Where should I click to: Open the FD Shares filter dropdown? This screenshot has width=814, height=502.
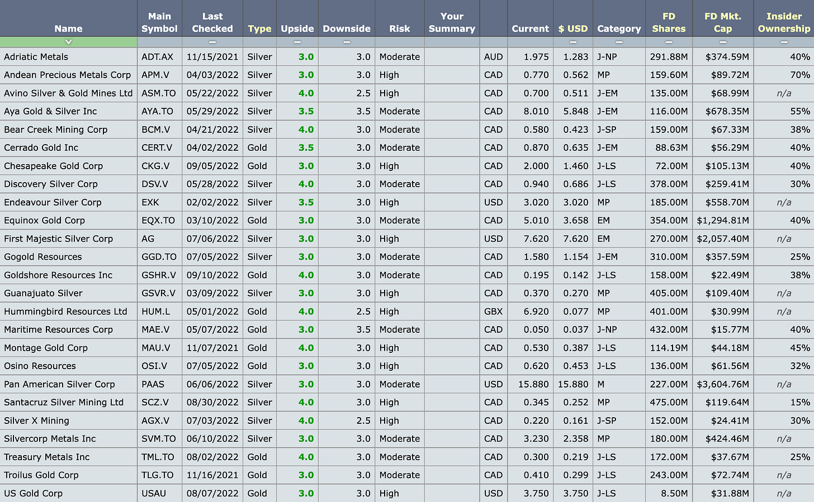coord(669,42)
